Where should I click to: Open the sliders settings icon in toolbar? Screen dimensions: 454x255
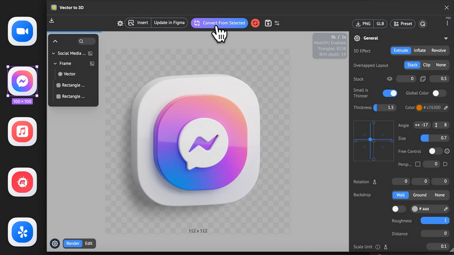tap(277, 23)
